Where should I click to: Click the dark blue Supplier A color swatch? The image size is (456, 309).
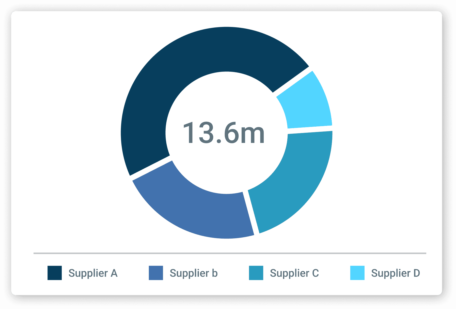click(x=55, y=274)
